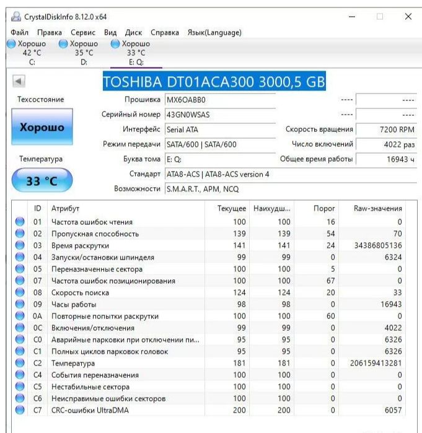The image size is (422, 433).
Task: Select the Пропускная способность row
Action: tap(208, 234)
